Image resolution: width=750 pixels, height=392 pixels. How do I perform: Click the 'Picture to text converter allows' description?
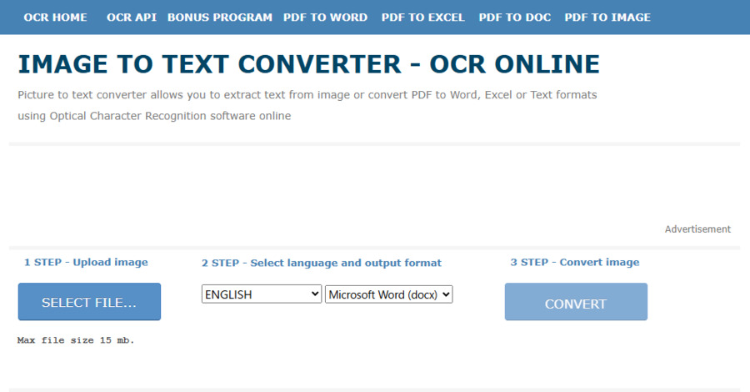[x=307, y=105]
